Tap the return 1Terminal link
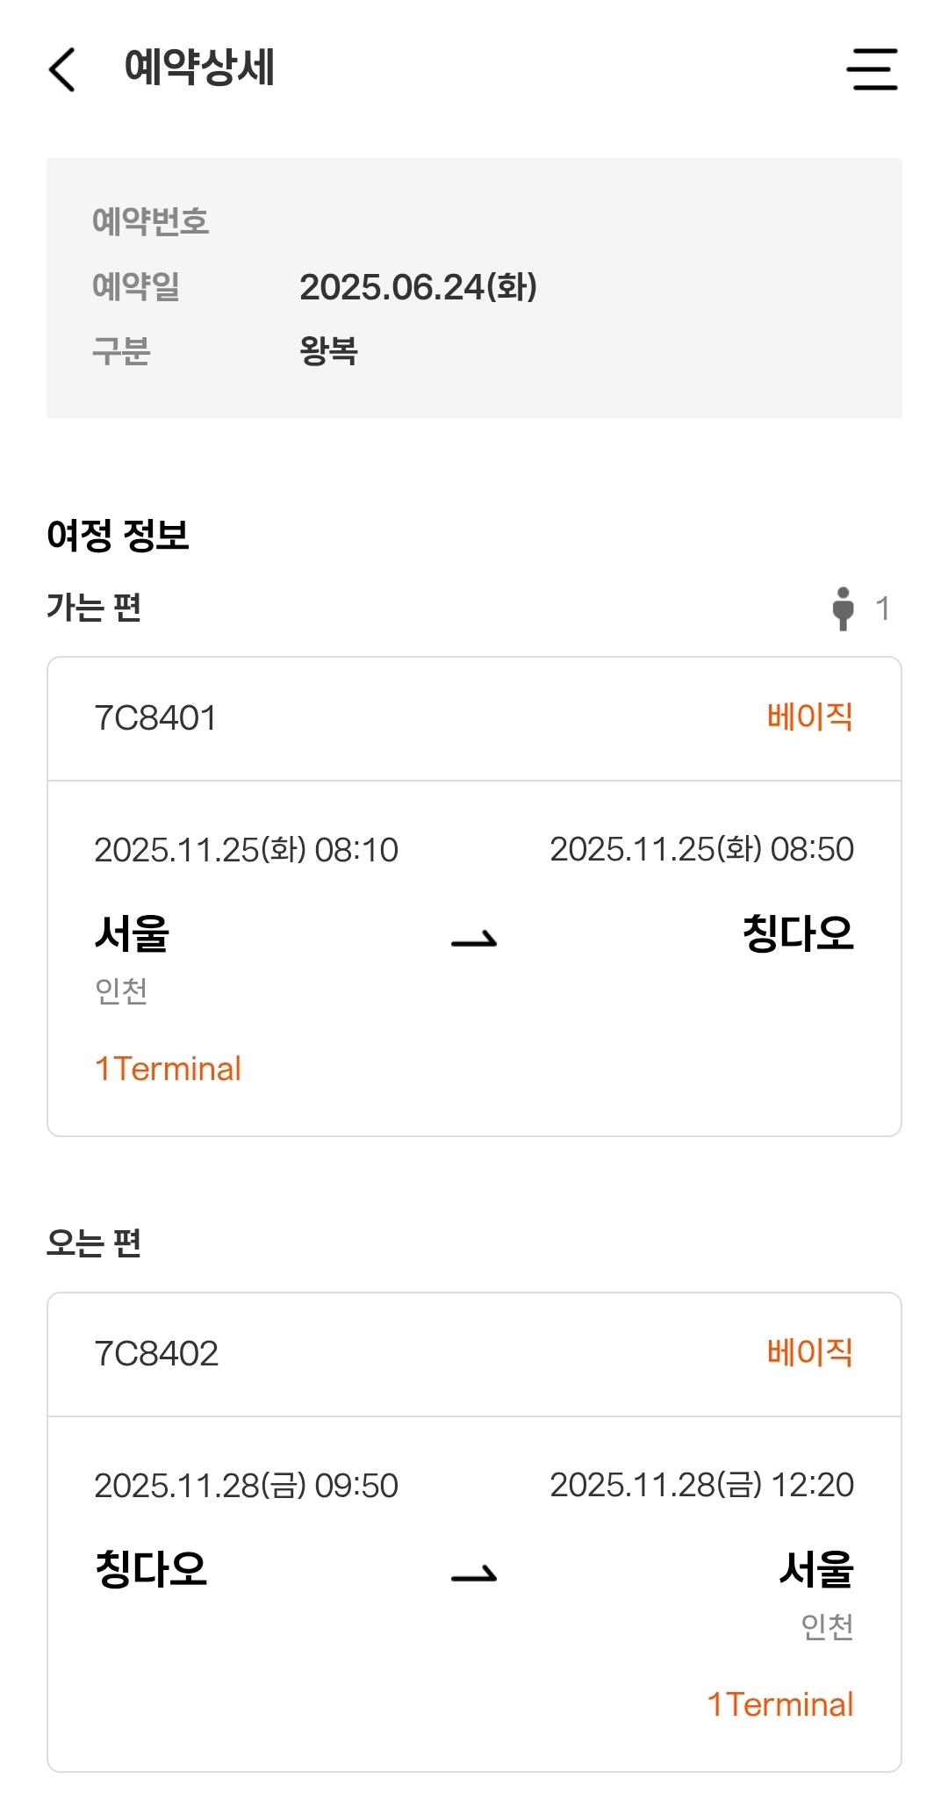This screenshot has height=1808, width=948. (780, 1704)
